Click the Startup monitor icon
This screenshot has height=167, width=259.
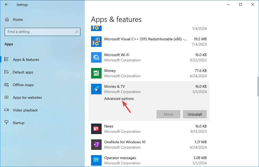point(6,122)
